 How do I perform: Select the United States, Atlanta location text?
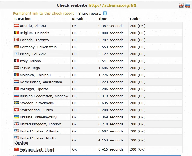click(x=39, y=131)
